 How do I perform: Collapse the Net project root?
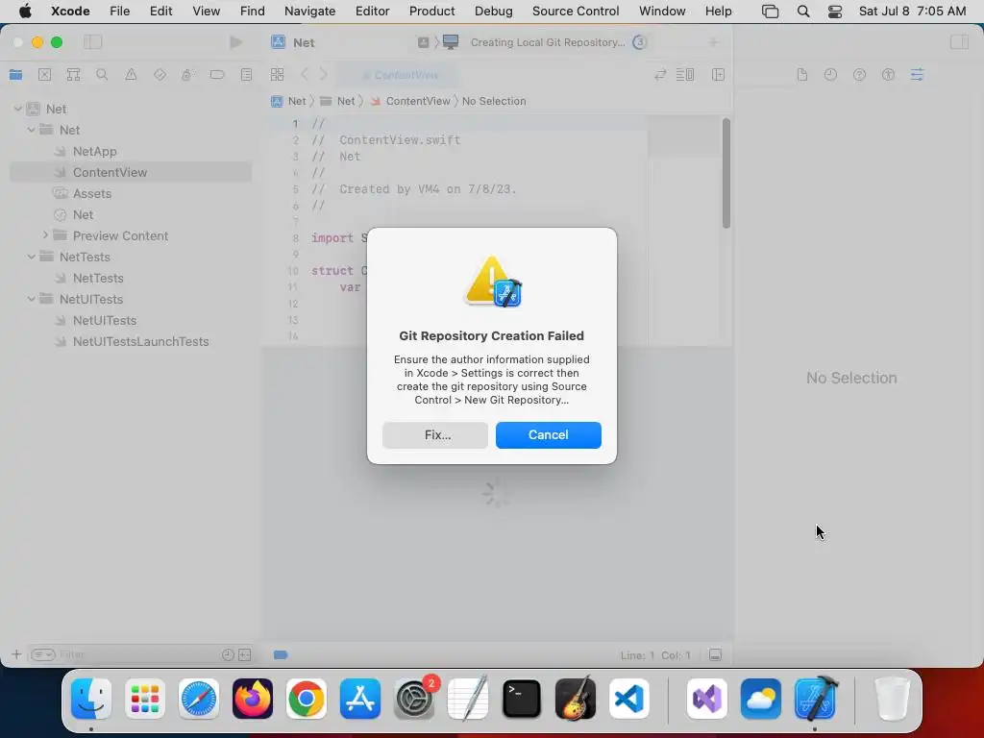tap(17, 109)
